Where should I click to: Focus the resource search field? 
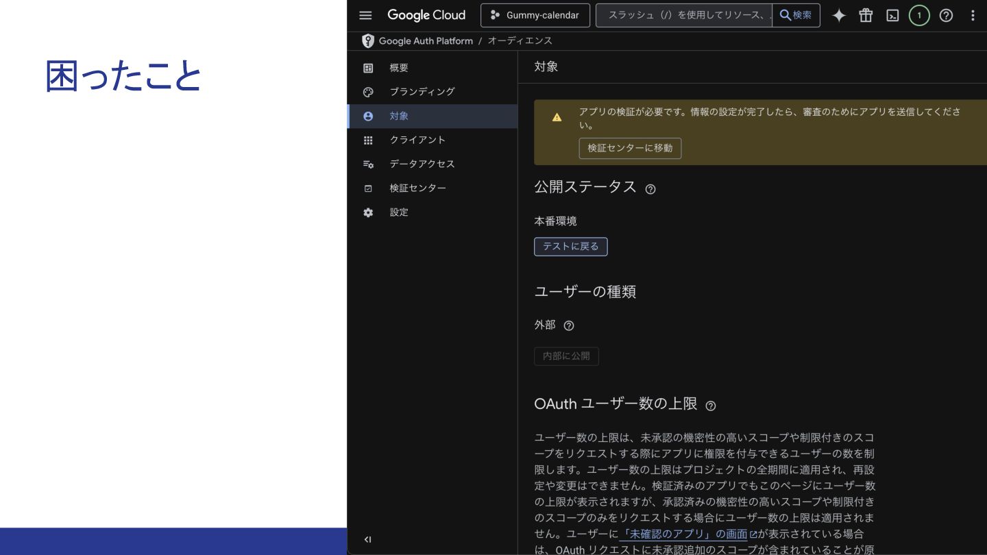[x=684, y=15]
